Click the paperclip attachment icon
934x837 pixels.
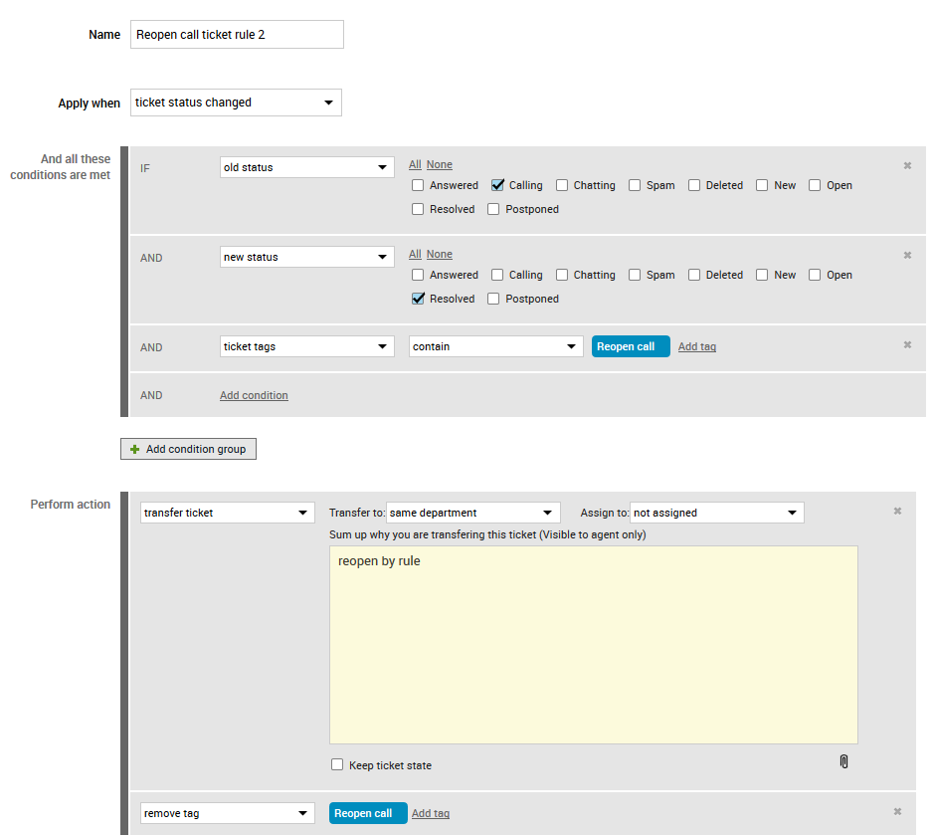pyautogui.click(x=843, y=761)
